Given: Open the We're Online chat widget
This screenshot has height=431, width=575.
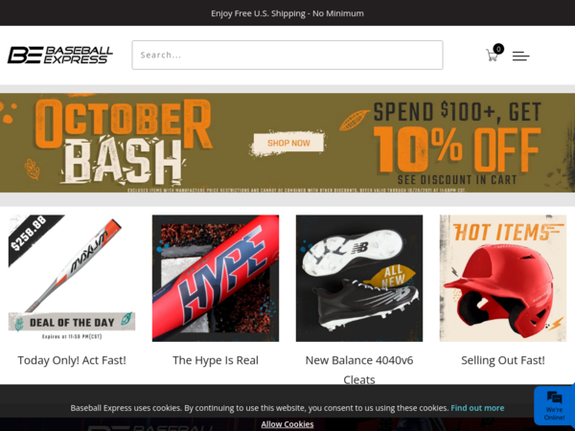Looking at the screenshot, I should pyautogui.click(x=554, y=406).
